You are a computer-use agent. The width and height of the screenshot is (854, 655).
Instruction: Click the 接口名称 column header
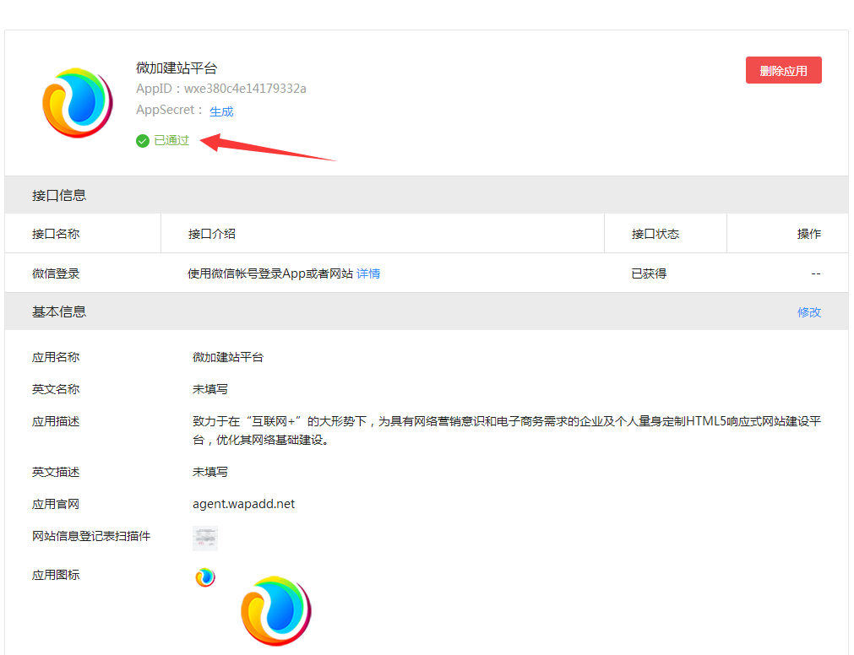[x=56, y=234]
